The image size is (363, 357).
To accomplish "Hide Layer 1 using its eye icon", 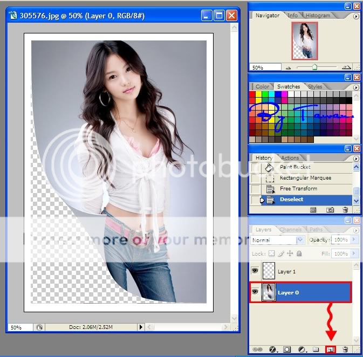I will [255, 271].
